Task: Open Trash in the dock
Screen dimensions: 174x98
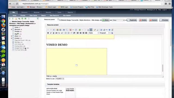Action: pos(3,84)
